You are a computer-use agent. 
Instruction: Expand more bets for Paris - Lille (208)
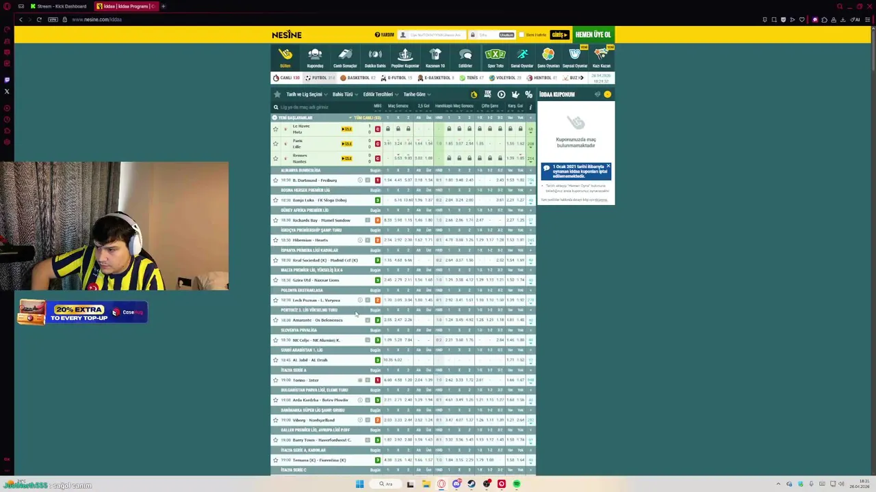tap(531, 143)
